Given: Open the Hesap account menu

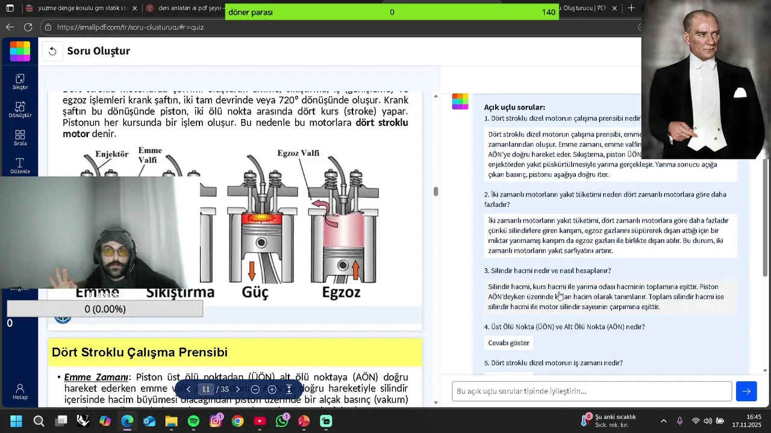Looking at the screenshot, I should click(x=20, y=392).
